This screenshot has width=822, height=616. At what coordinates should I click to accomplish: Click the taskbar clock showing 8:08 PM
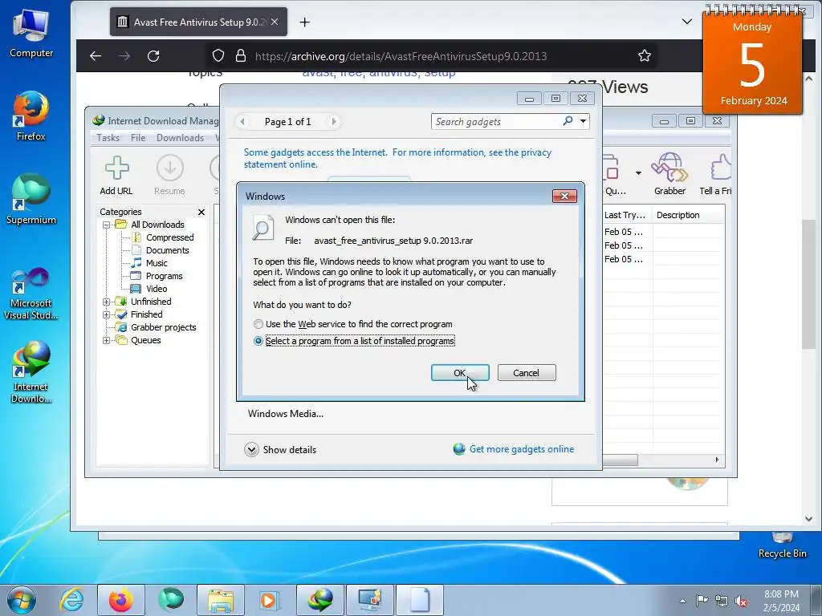click(x=781, y=601)
